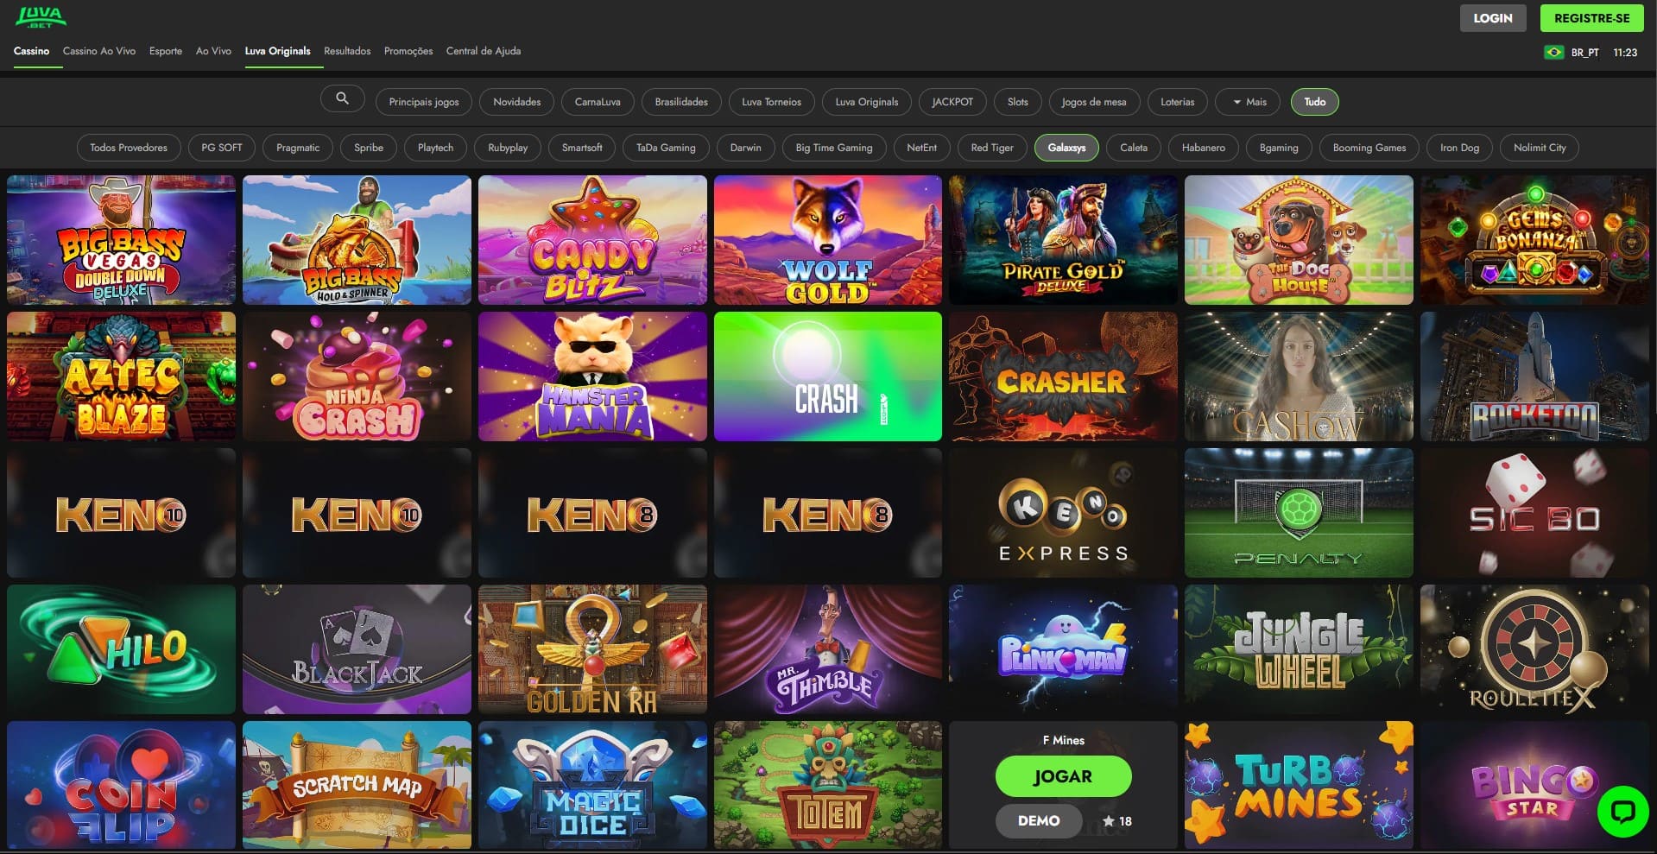Toggle the Tudo category filter
The width and height of the screenshot is (1657, 854).
[1314, 102]
